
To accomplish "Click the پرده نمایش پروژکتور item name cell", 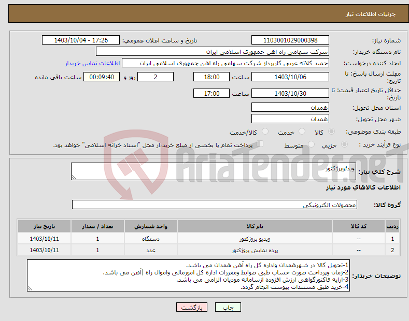I will tap(255, 250).
